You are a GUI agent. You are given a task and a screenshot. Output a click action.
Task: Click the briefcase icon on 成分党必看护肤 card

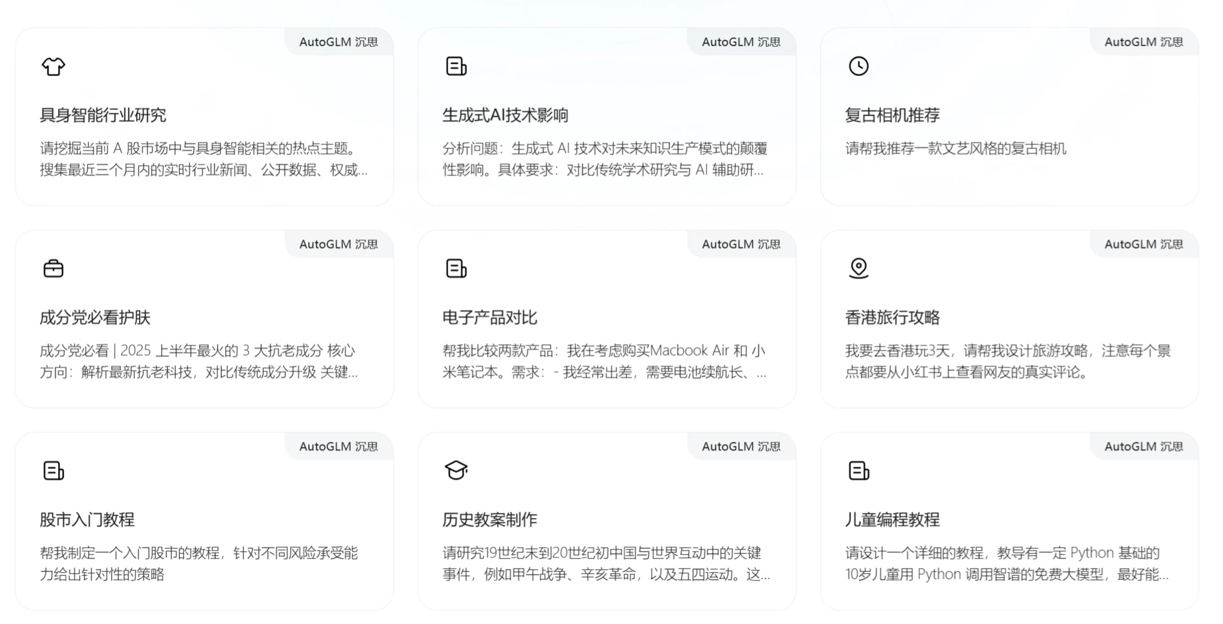point(54,269)
